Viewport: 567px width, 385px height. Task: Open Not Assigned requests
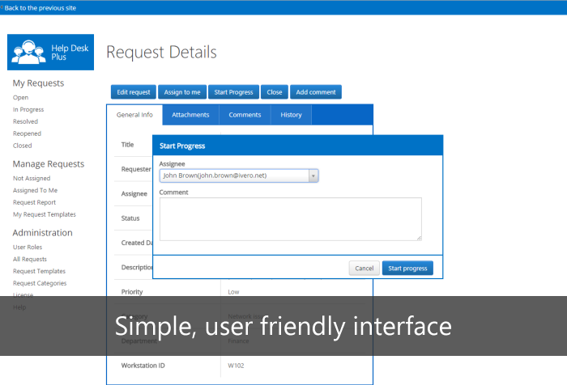(x=32, y=179)
